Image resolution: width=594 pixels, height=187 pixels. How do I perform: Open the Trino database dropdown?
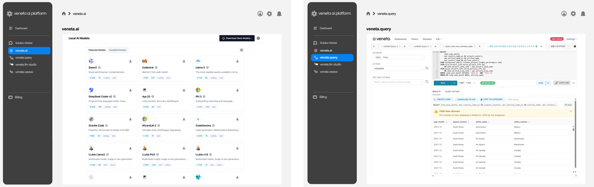click(x=398, y=57)
